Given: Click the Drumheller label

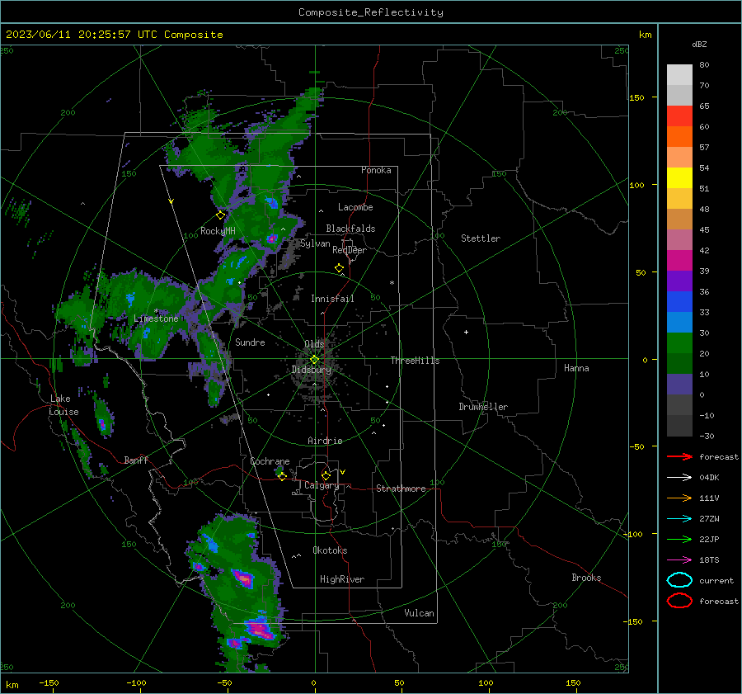Looking at the screenshot, I should tap(483, 407).
